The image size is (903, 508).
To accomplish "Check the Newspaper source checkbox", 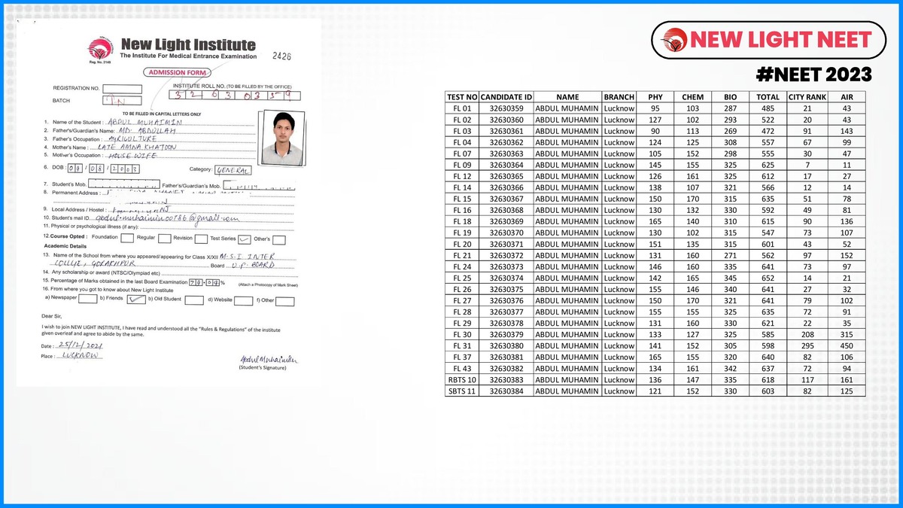I will pyautogui.click(x=87, y=300).
